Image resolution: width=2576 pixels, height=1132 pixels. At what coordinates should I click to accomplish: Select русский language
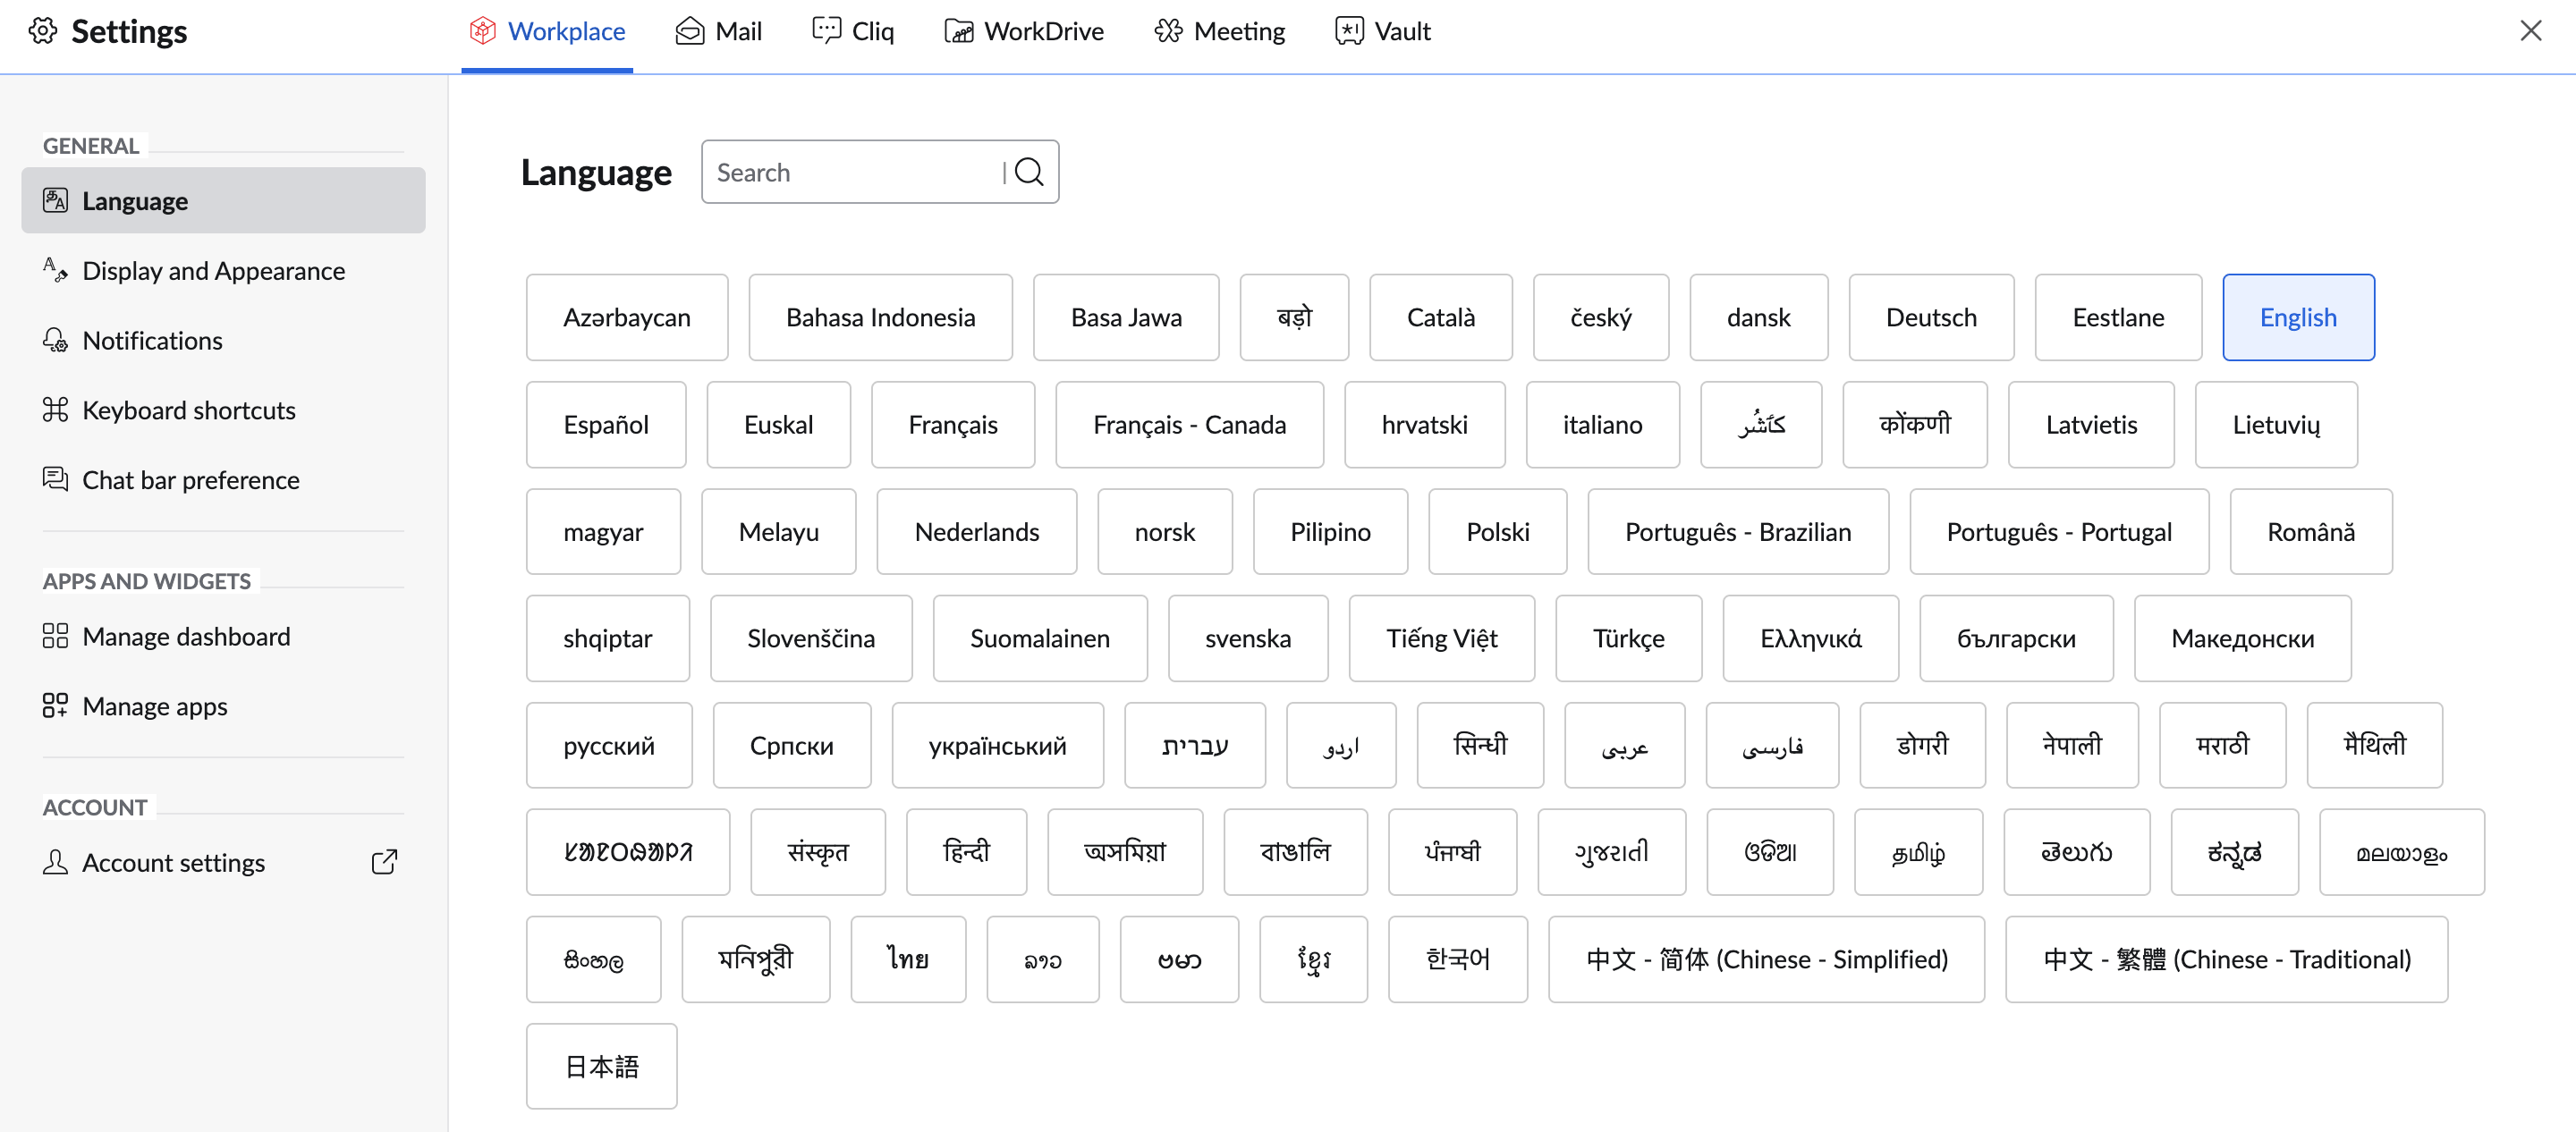click(x=609, y=745)
